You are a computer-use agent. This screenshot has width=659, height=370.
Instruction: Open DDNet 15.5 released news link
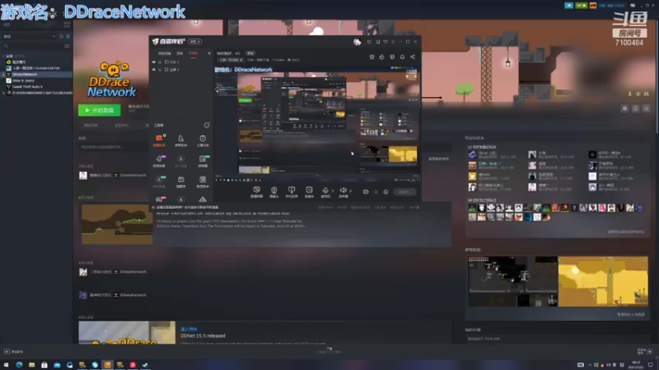click(x=203, y=335)
